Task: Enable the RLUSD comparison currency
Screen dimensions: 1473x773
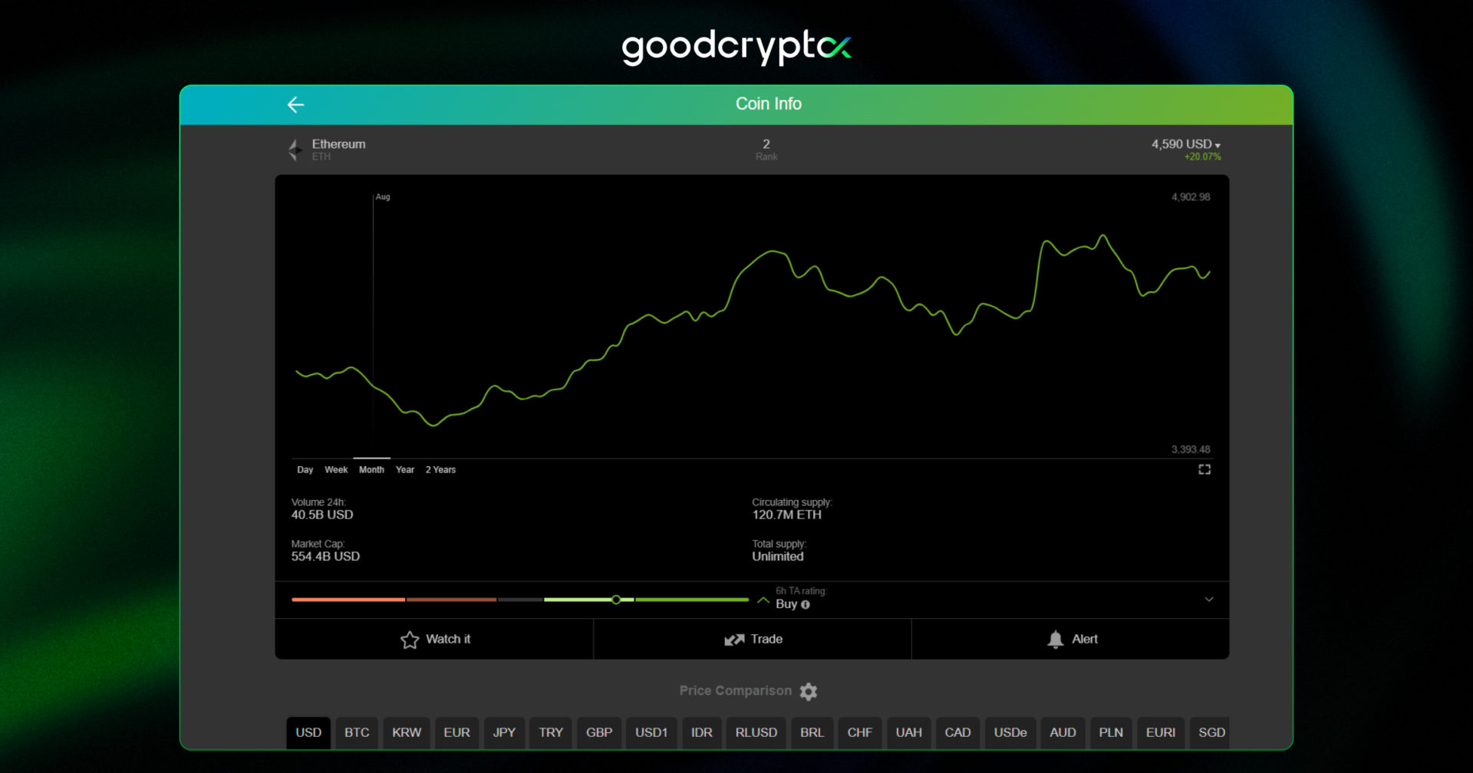Action: [756, 732]
